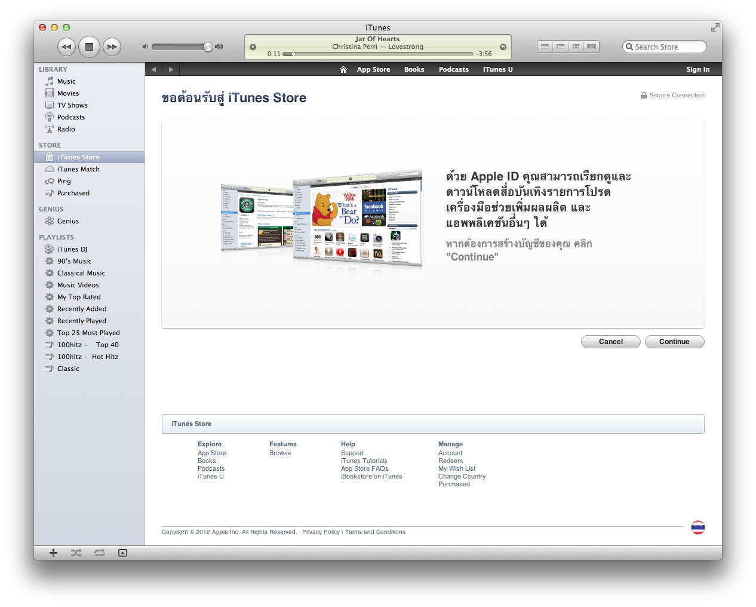Open iTunes Match in the sidebar
756x607 pixels.
coord(89,169)
